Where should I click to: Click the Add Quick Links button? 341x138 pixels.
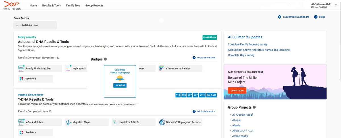(35, 25)
